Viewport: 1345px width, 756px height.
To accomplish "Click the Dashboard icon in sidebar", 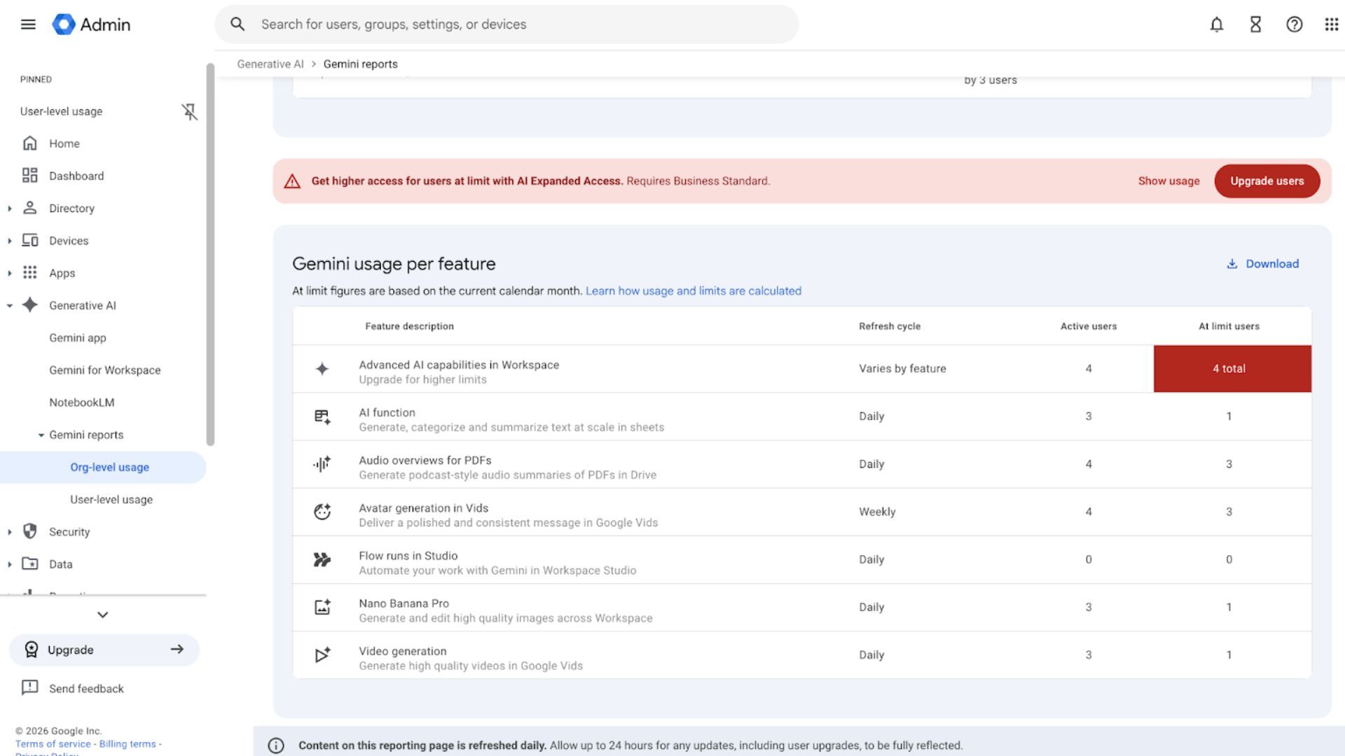I will (x=29, y=176).
